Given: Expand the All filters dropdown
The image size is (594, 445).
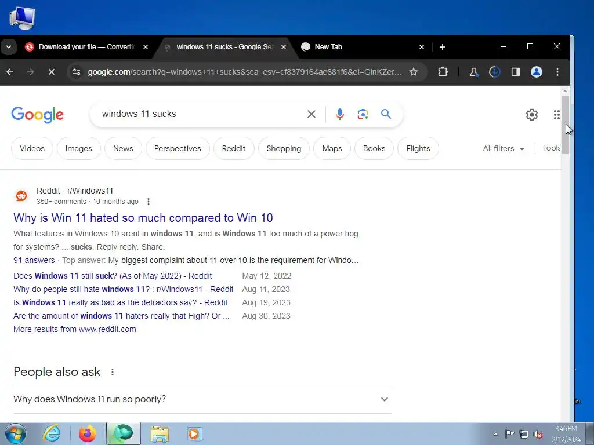Looking at the screenshot, I should click(x=504, y=148).
